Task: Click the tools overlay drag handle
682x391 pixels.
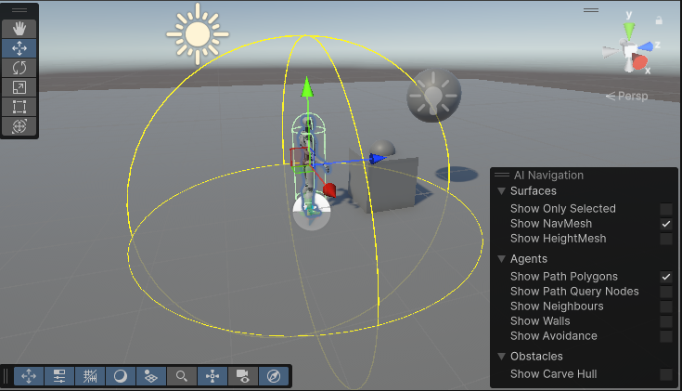Action: point(19,10)
